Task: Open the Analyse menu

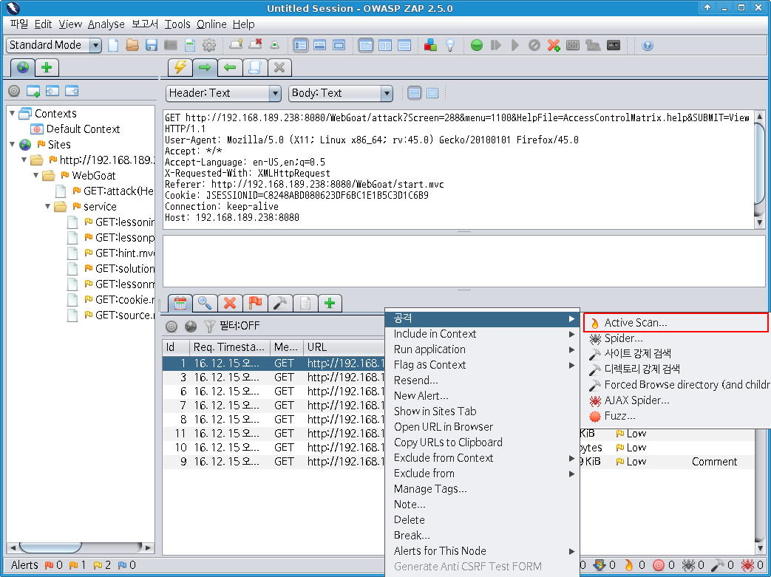Action: pyautogui.click(x=106, y=24)
